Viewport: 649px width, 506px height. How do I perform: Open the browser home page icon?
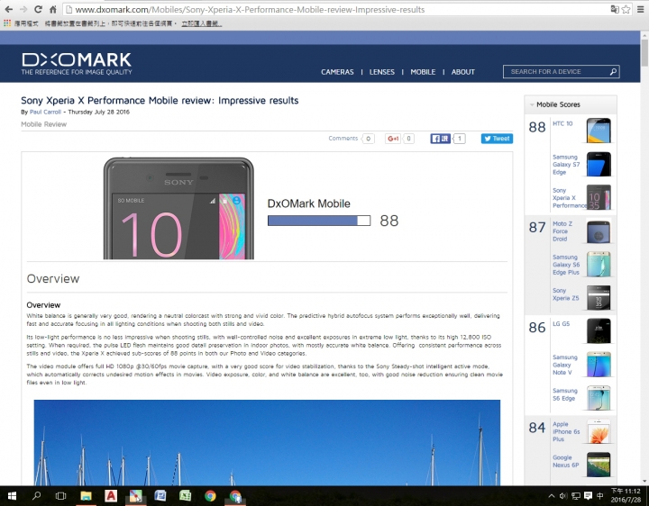coord(53,9)
